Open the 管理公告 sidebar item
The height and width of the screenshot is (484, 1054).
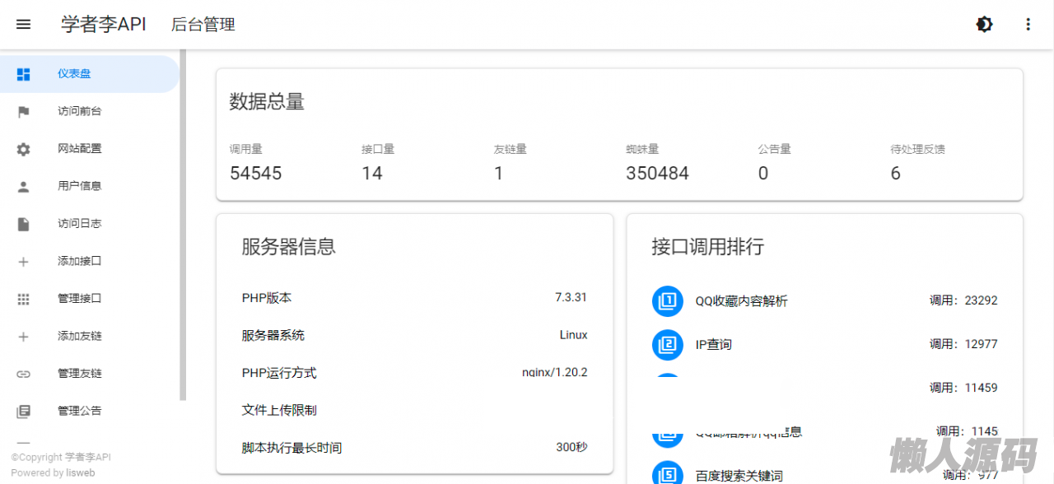click(x=80, y=411)
